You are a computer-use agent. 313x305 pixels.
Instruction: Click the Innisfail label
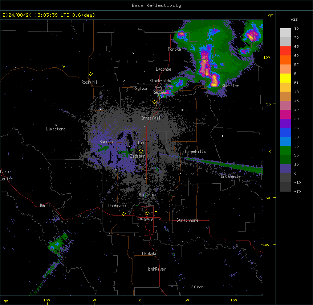coord(151,118)
